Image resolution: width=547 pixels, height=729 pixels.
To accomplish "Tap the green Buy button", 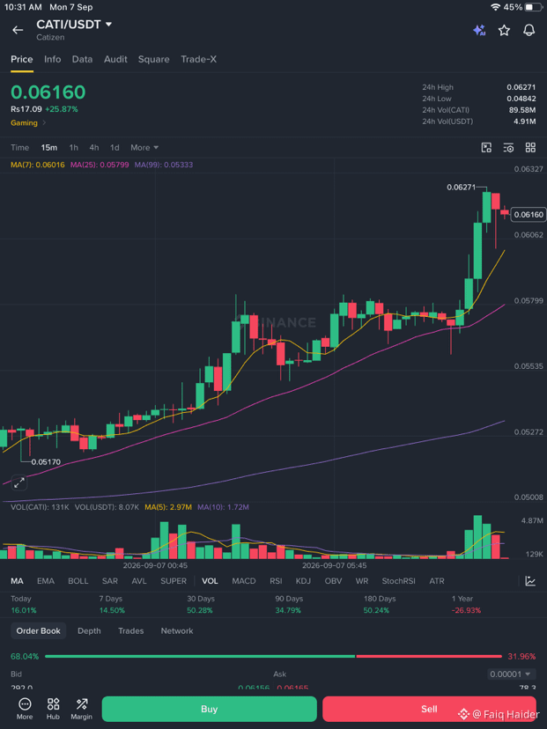I will pos(210,709).
